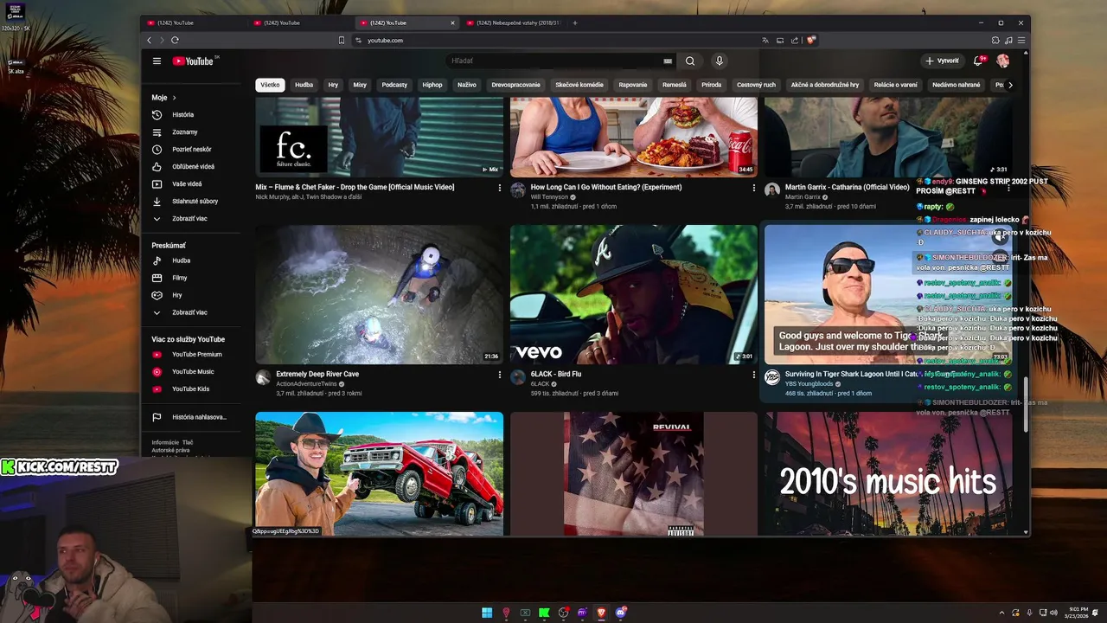Open the on-screen keyboard icon in search box

pyautogui.click(x=668, y=61)
